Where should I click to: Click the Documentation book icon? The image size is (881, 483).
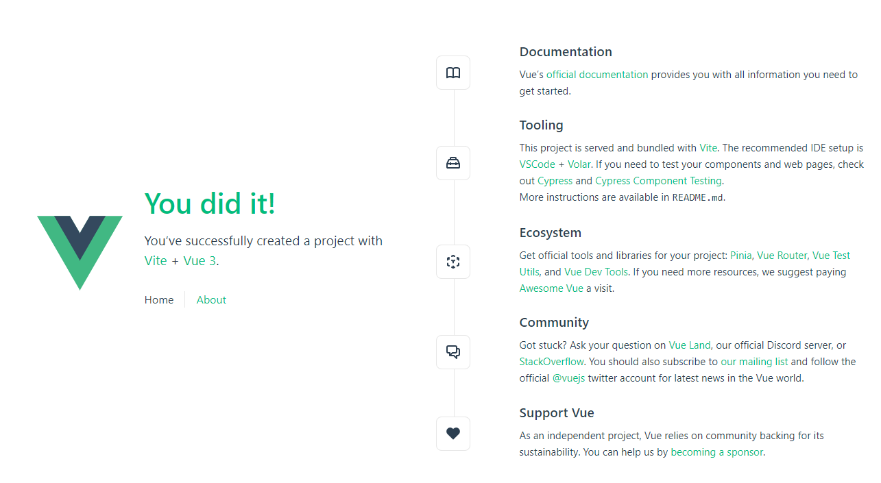coord(453,73)
